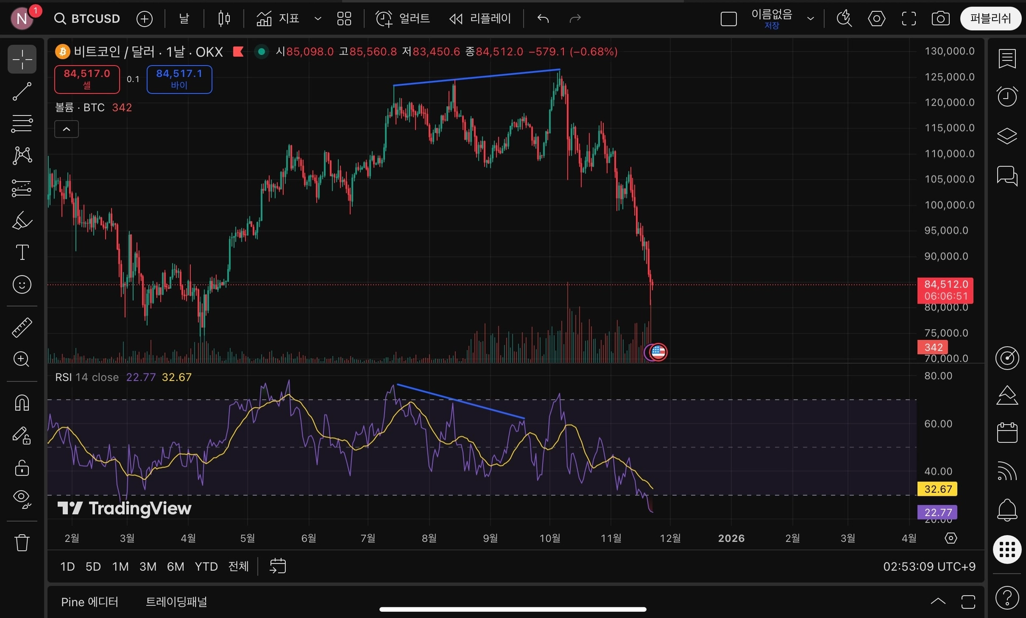
Task: Click the 퍼블리쉬 publish button
Action: tap(990, 19)
